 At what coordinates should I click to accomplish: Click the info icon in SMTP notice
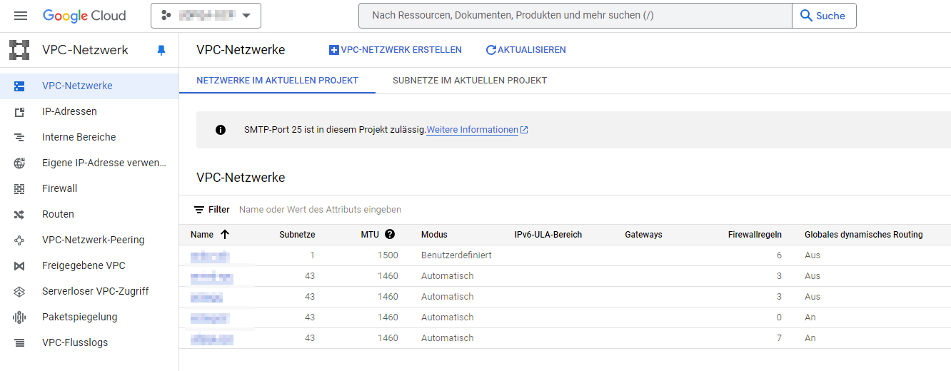pos(221,130)
